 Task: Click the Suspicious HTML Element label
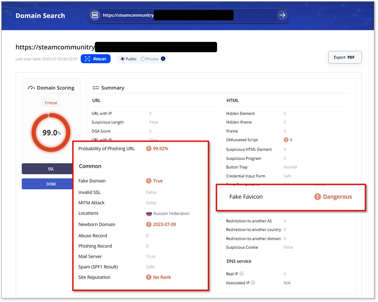[249, 149]
